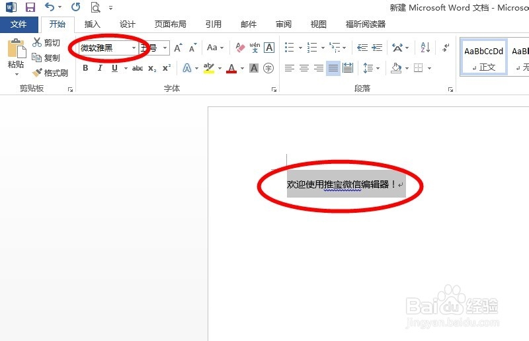Open the clipboard pane dialog launcher
Screen dimensions: 529x341
70,89
